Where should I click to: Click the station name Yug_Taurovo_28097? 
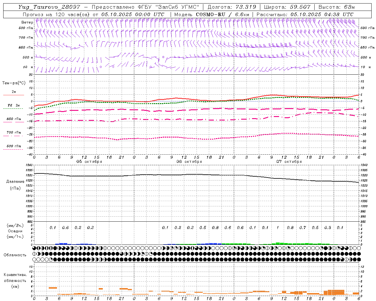pos(49,7)
